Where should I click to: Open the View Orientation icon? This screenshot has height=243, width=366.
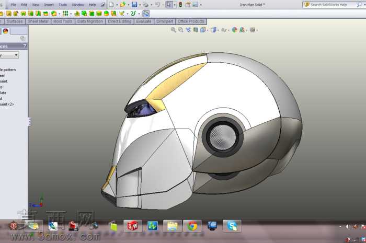(203, 30)
